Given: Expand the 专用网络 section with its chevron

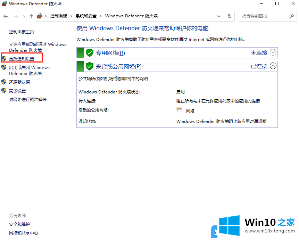Looking at the screenshot, I should point(273,52).
